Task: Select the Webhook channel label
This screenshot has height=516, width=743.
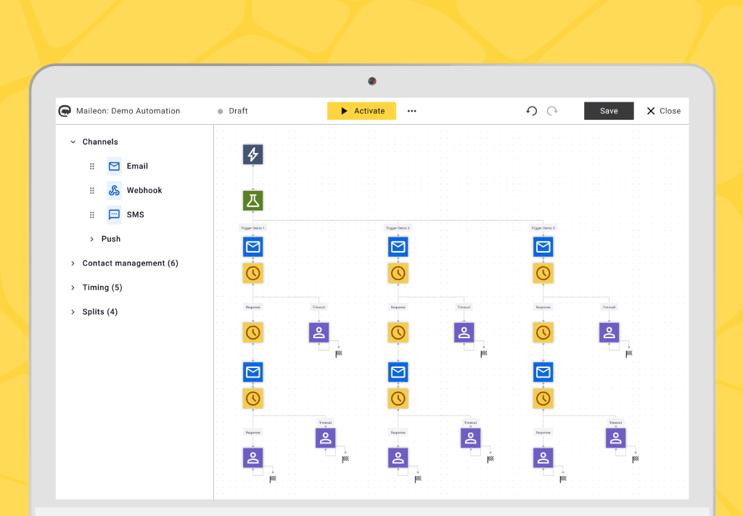Action: (144, 190)
